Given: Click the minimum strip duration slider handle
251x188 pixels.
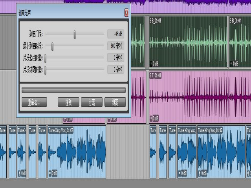Looking at the screenshot, I should 52,47.
